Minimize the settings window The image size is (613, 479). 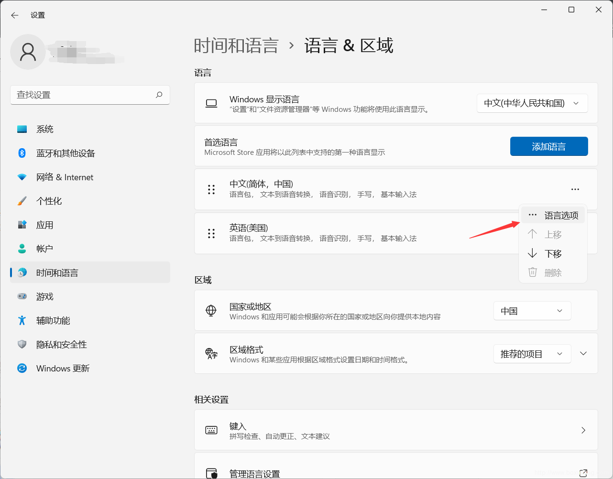click(544, 10)
